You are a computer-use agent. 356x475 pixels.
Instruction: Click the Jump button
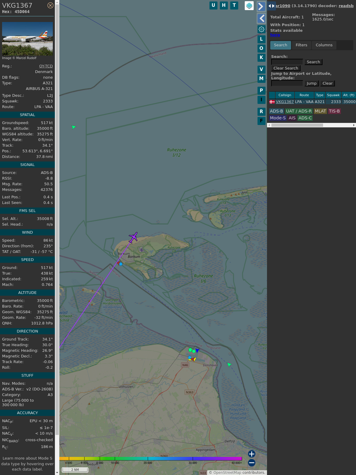(x=311, y=83)
